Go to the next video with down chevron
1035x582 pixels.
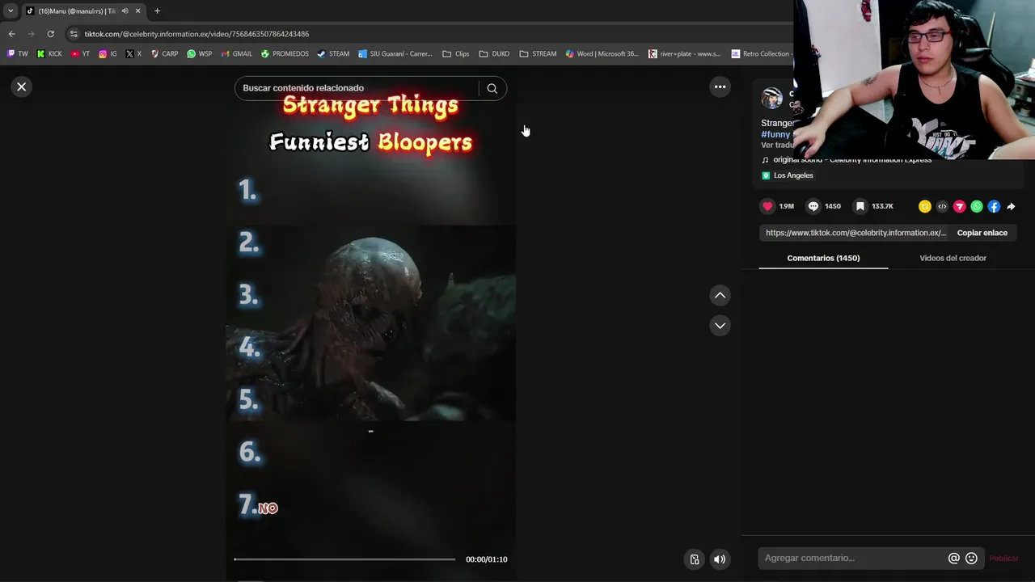click(720, 325)
